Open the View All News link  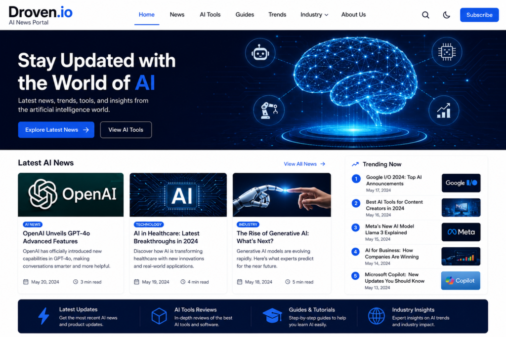coord(304,164)
